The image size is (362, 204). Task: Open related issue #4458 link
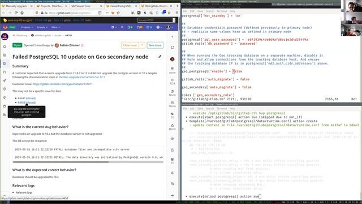click(x=27, y=103)
